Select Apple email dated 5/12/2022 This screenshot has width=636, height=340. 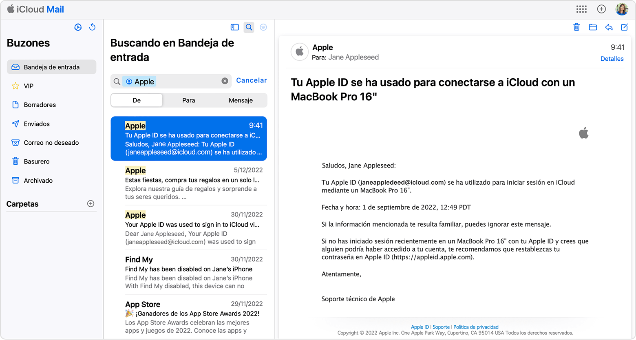pos(189,183)
